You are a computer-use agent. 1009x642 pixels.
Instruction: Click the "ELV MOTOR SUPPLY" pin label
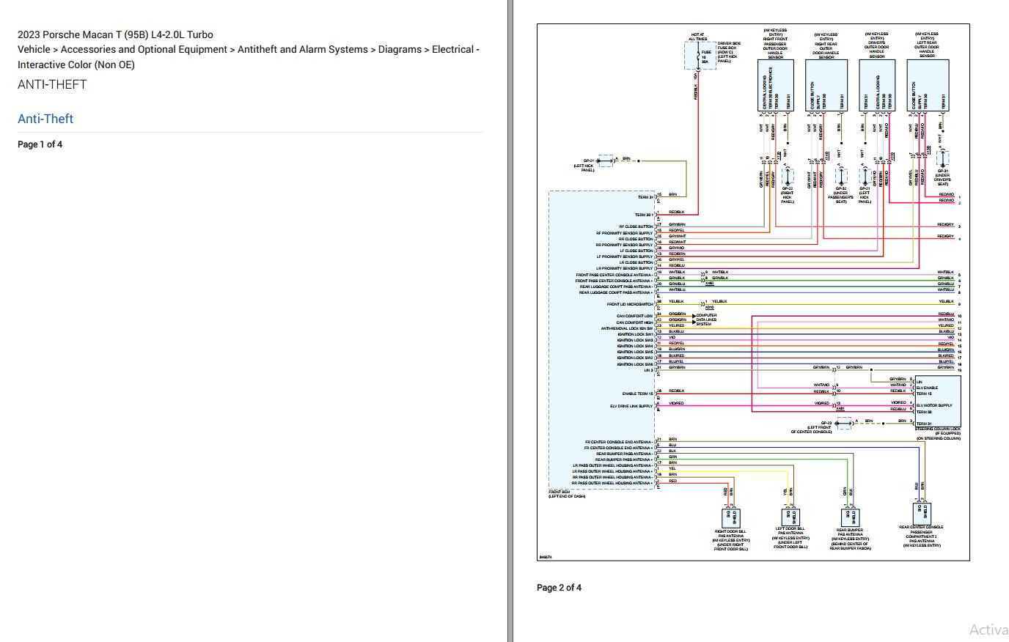pos(934,405)
